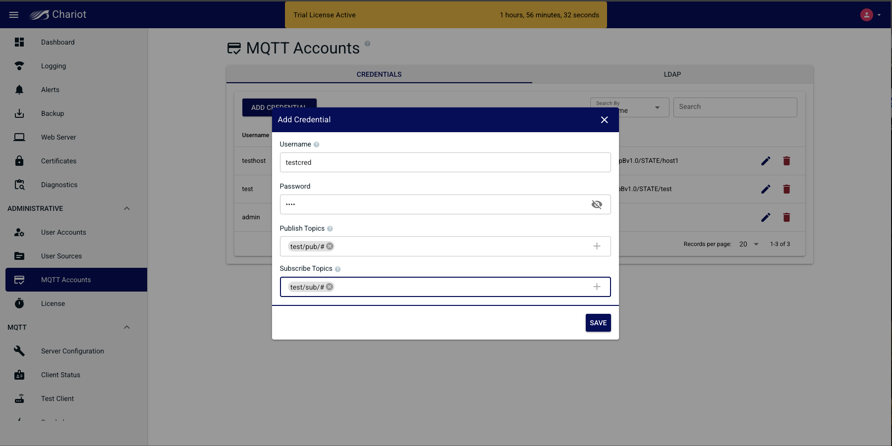The image size is (892, 446).
Task: Collapse the ADMINISTRATIVE sidebar section
Action: point(127,208)
